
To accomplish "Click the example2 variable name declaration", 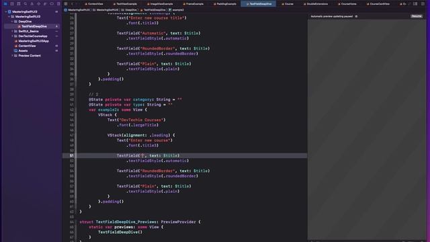I will [107, 110].
